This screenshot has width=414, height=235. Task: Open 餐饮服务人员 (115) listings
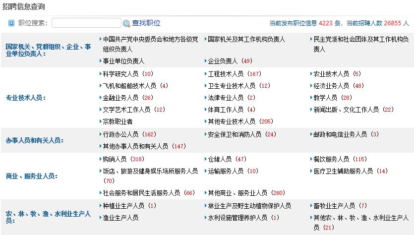click(x=339, y=159)
